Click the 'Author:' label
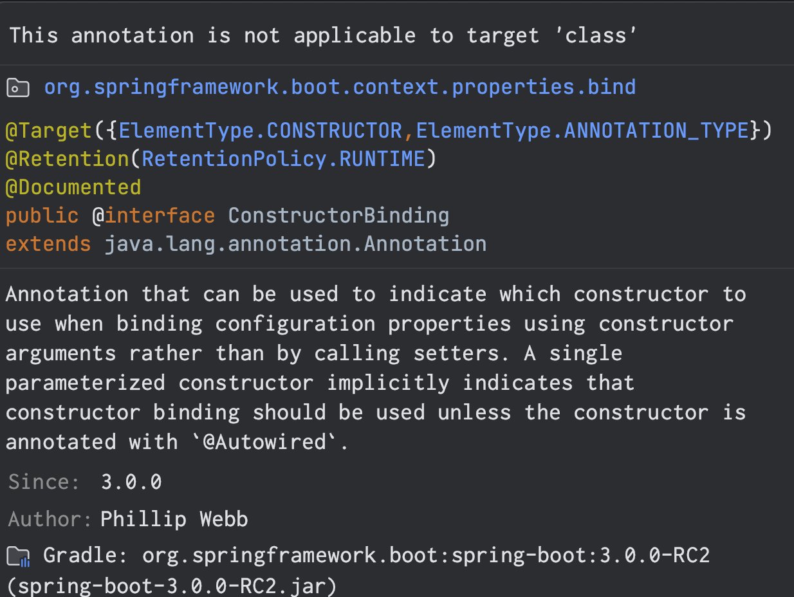The image size is (794, 597). [x=50, y=519]
